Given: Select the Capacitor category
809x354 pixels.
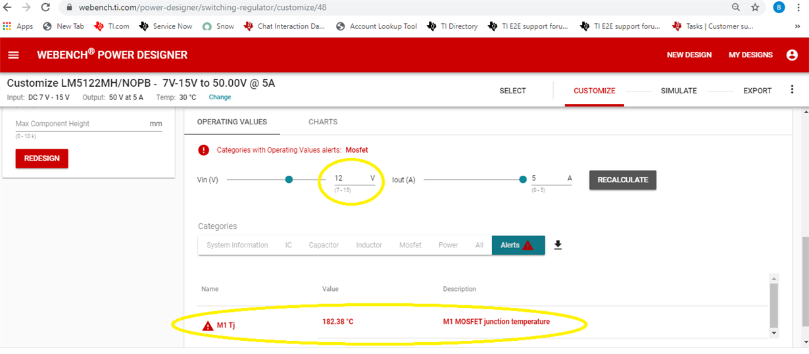Looking at the screenshot, I should [324, 245].
